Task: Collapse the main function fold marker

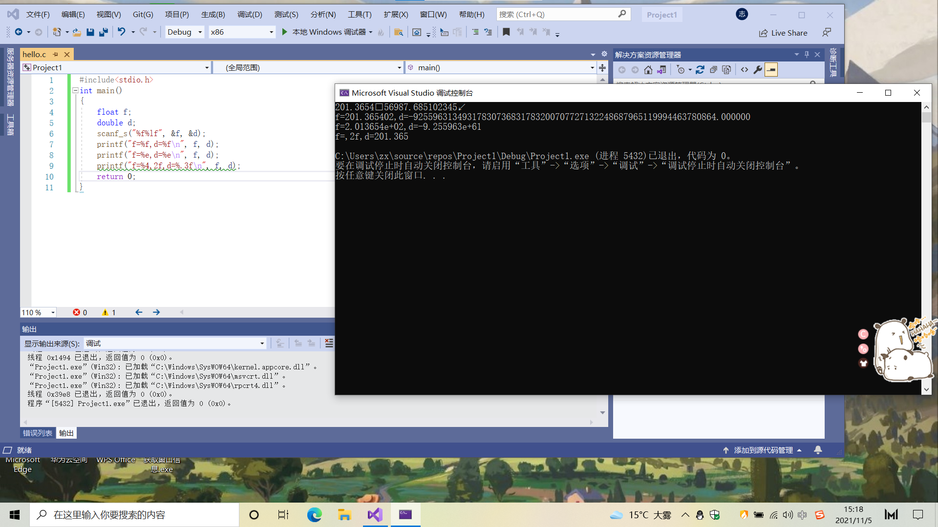Action: click(x=75, y=90)
